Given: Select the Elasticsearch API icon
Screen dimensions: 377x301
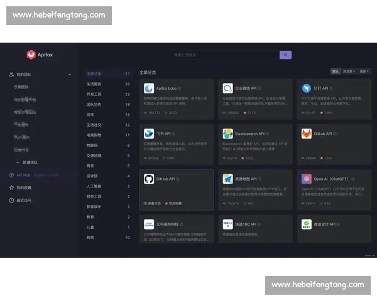Looking at the screenshot, I should point(227,134).
